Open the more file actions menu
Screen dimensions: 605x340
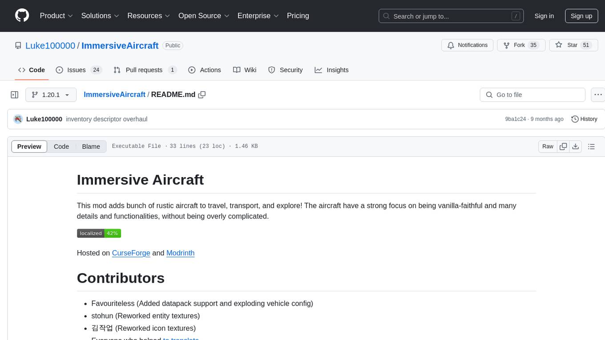(598, 95)
